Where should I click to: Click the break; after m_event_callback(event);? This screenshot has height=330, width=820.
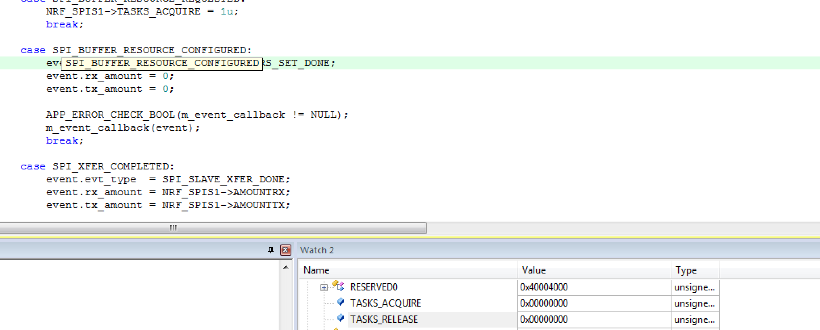click(65, 141)
